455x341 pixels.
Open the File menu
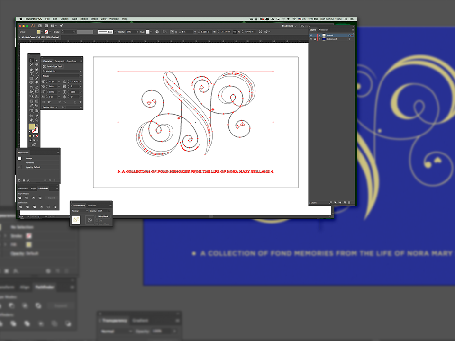click(x=47, y=19)
